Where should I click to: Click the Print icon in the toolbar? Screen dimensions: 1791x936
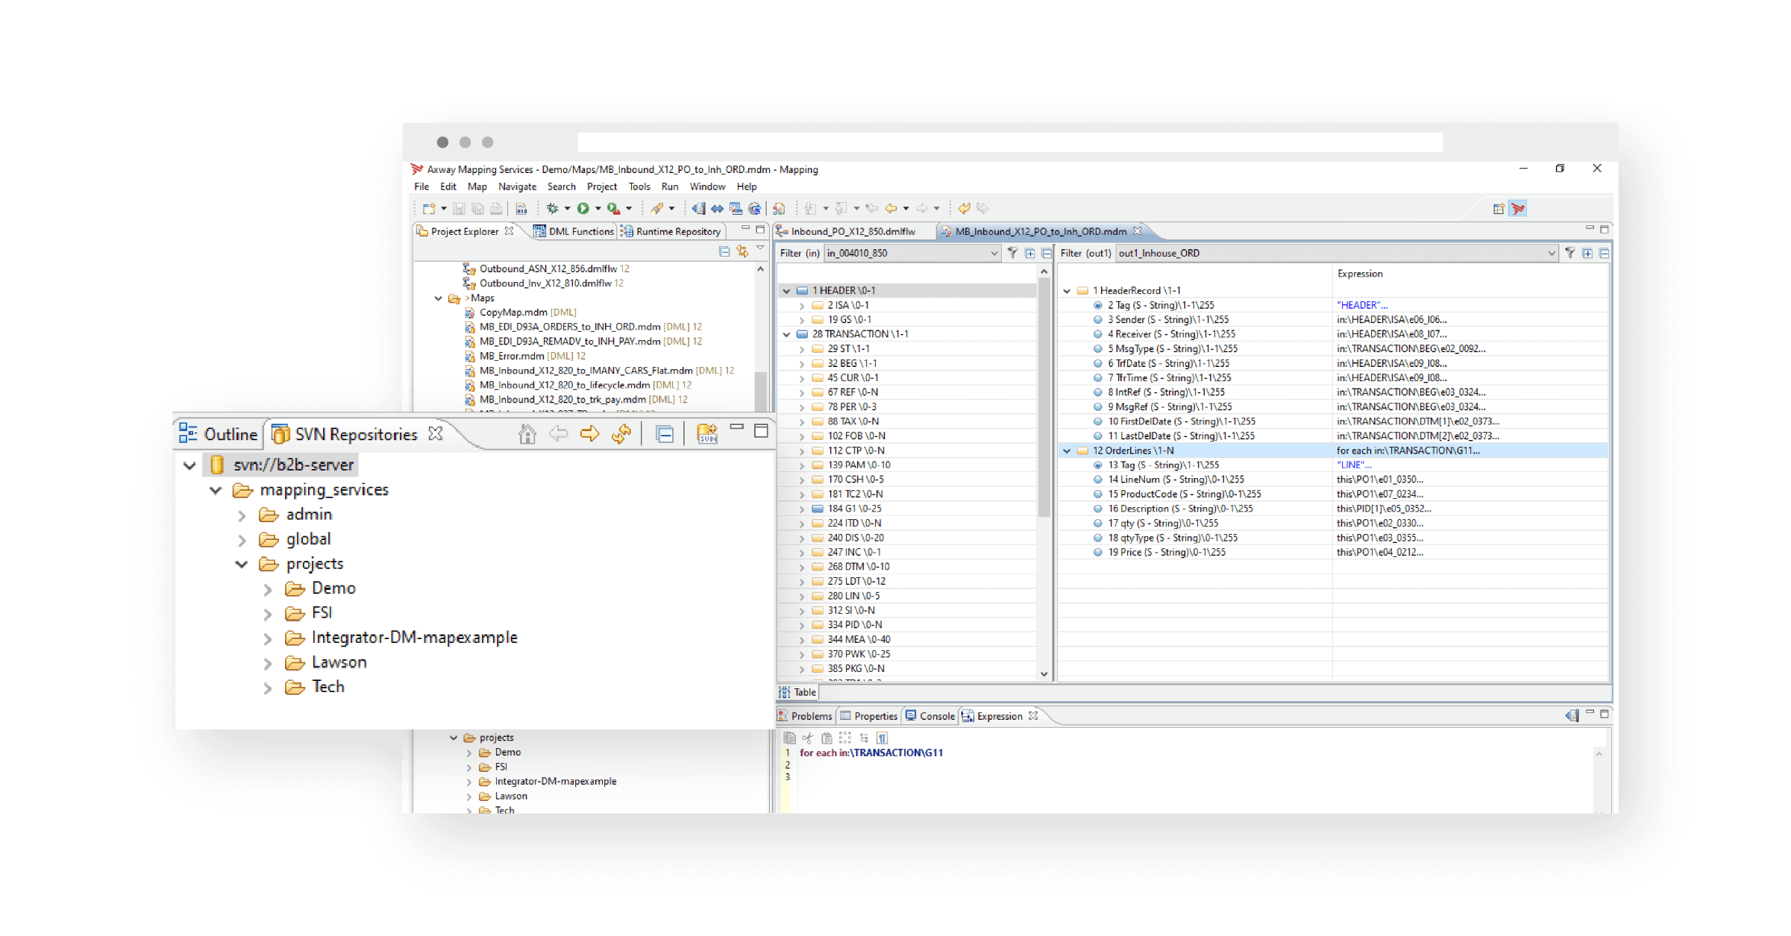tap(496, 208)
